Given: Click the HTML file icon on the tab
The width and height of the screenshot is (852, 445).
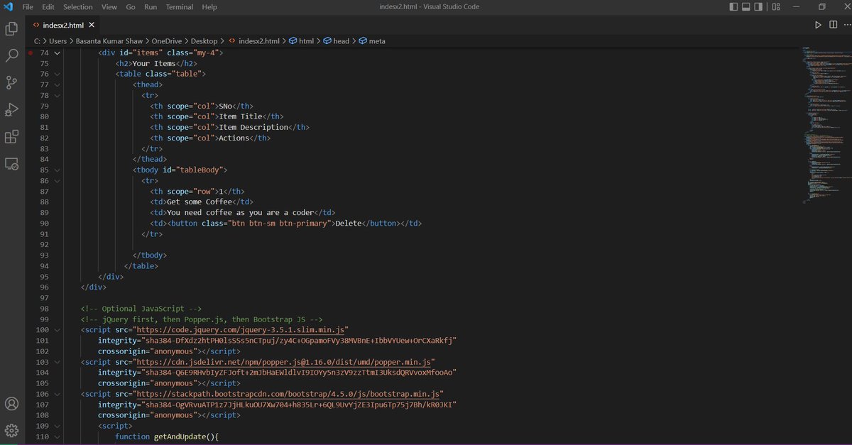Looking at the screenshot, I should pos(36,24).
